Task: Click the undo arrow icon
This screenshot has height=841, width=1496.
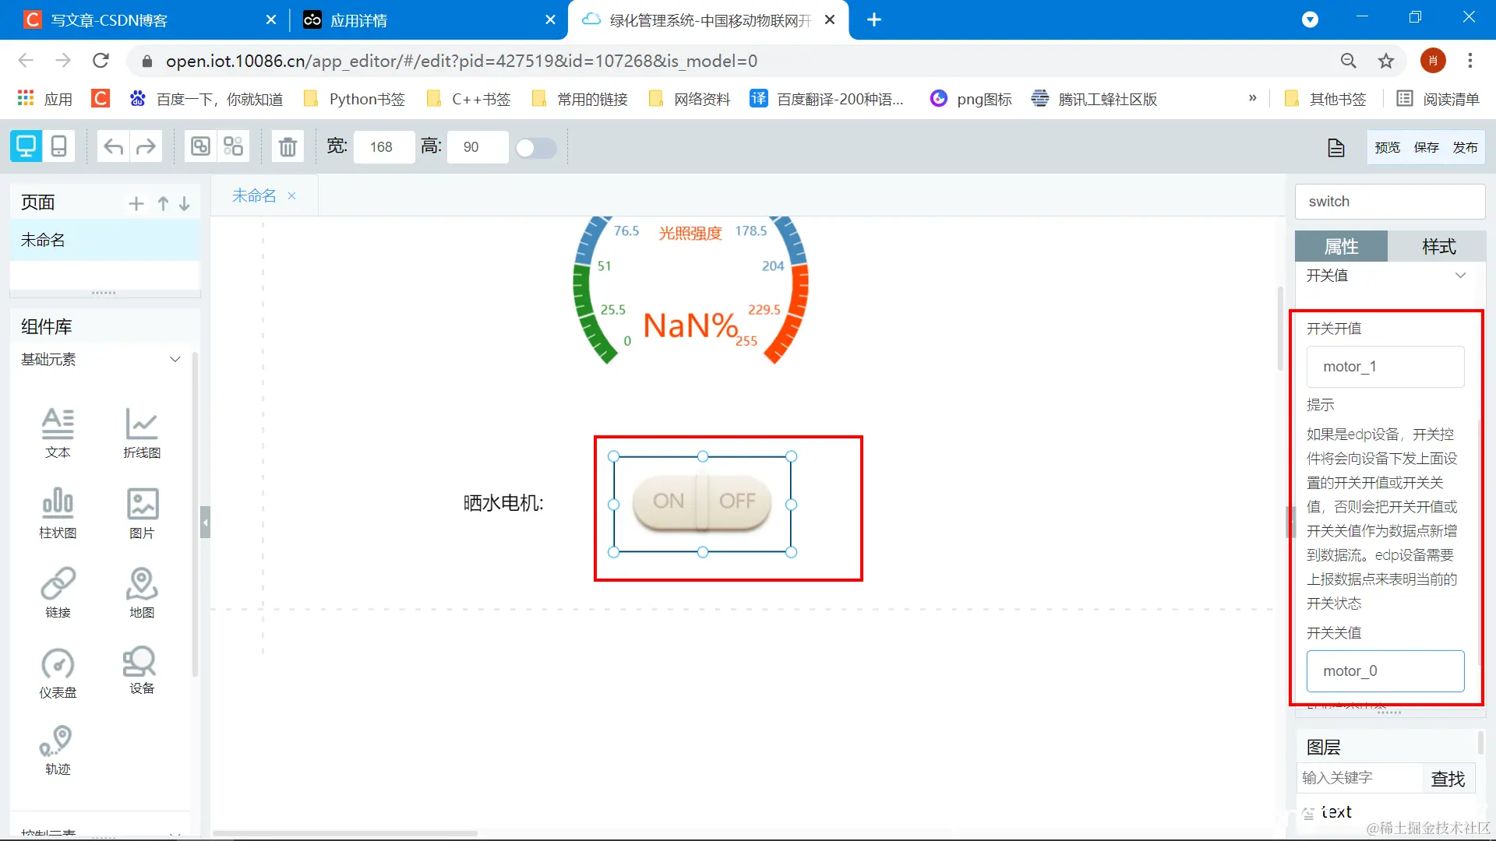Action: click(x=114, y=146)
